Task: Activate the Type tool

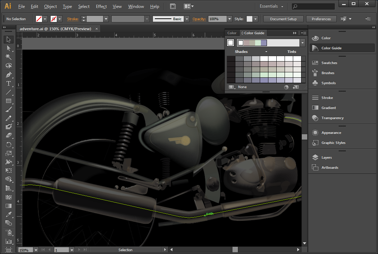Action: click(9, 83)
